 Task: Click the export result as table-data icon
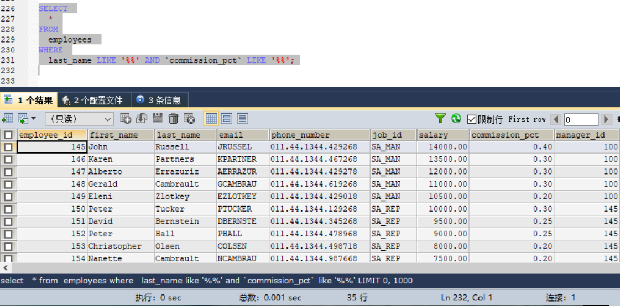[x=8, y=118]
